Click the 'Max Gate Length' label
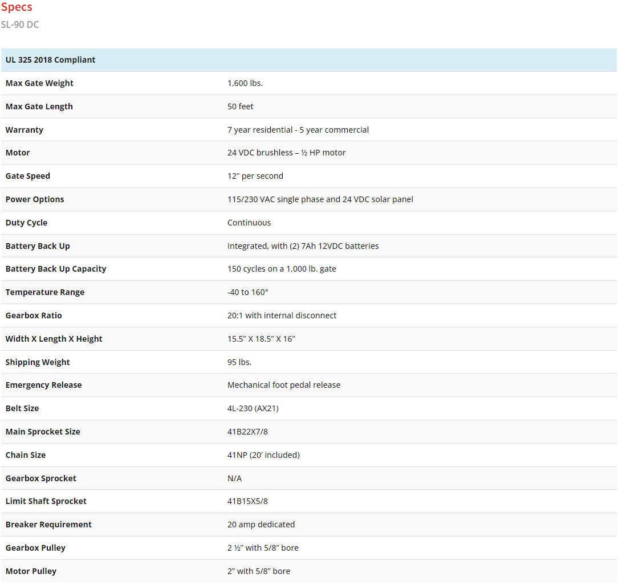This screenshot has height=586, width=618. [x=39, y=106]
